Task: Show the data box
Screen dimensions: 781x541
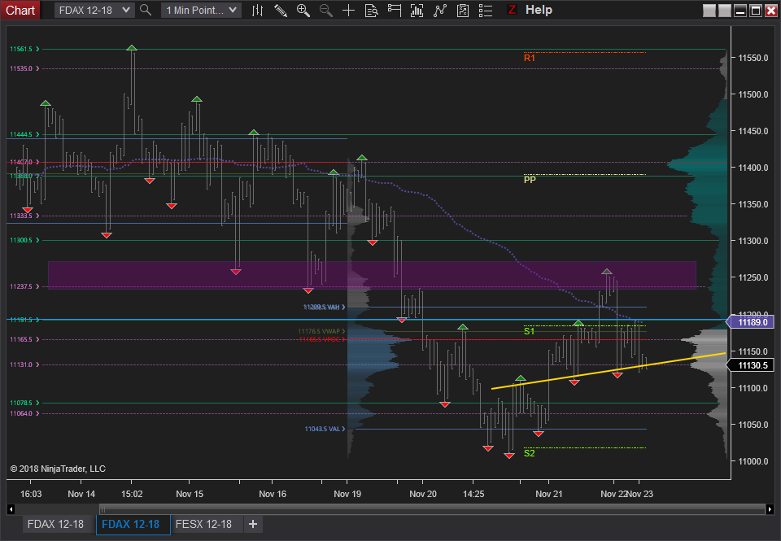Action: click(372, 10)
